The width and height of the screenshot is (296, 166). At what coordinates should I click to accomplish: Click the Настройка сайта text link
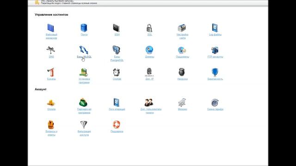point(182,36)
